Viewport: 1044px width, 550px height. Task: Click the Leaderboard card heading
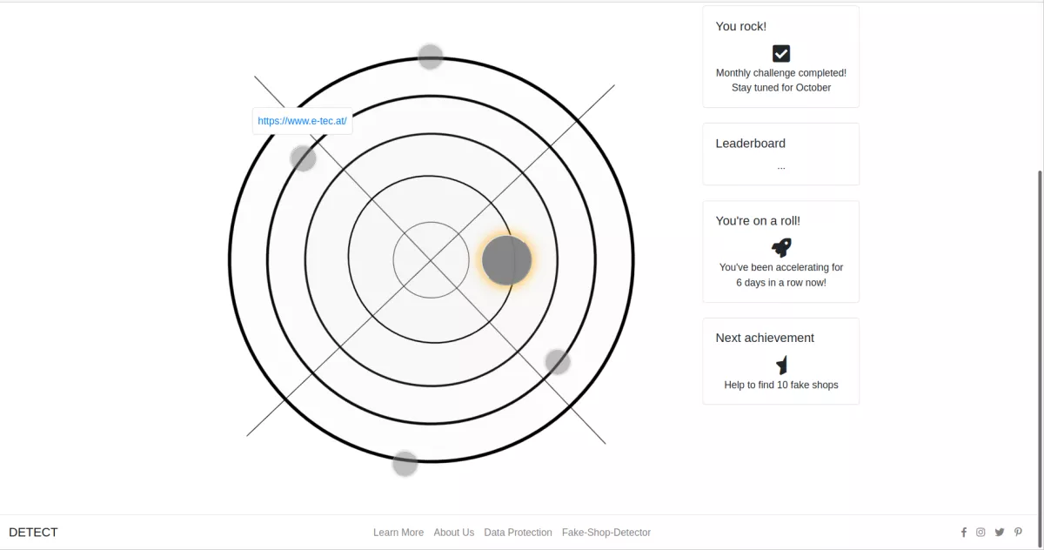coord(750,143)
